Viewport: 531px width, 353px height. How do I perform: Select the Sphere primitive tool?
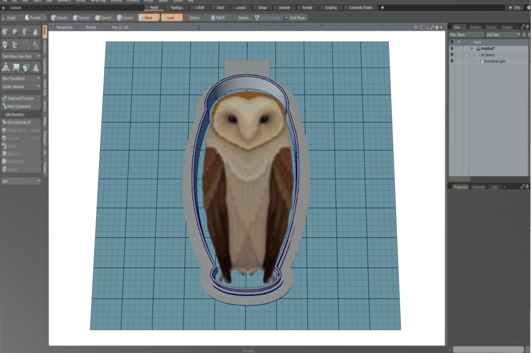(16, 32)
